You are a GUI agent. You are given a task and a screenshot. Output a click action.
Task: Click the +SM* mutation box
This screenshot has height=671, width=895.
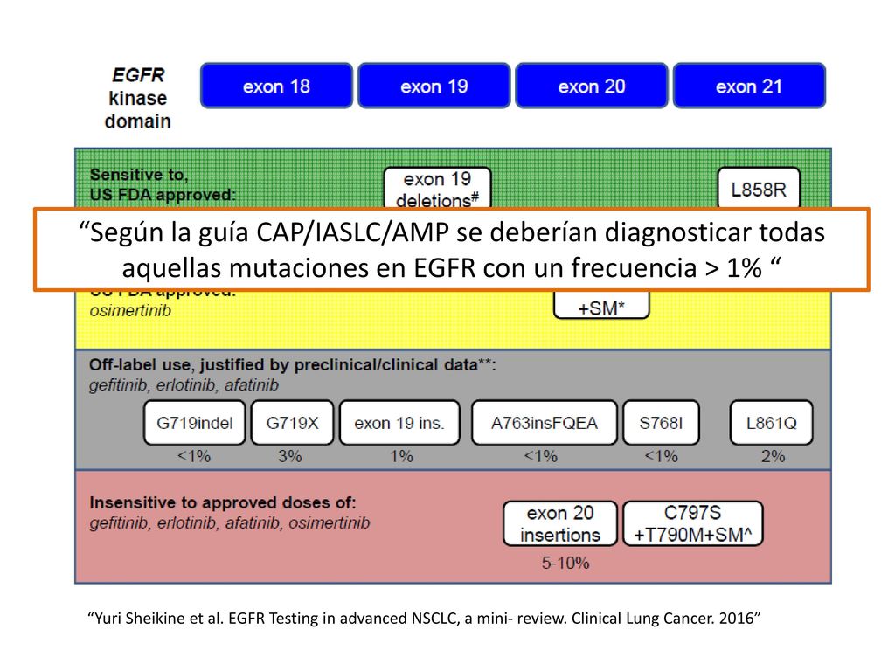(x=601, y=306)
